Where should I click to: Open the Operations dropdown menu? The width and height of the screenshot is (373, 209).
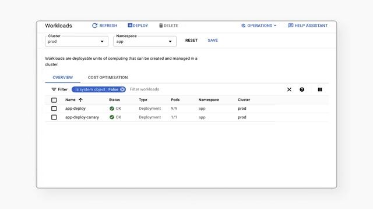(x=259, y=26)
